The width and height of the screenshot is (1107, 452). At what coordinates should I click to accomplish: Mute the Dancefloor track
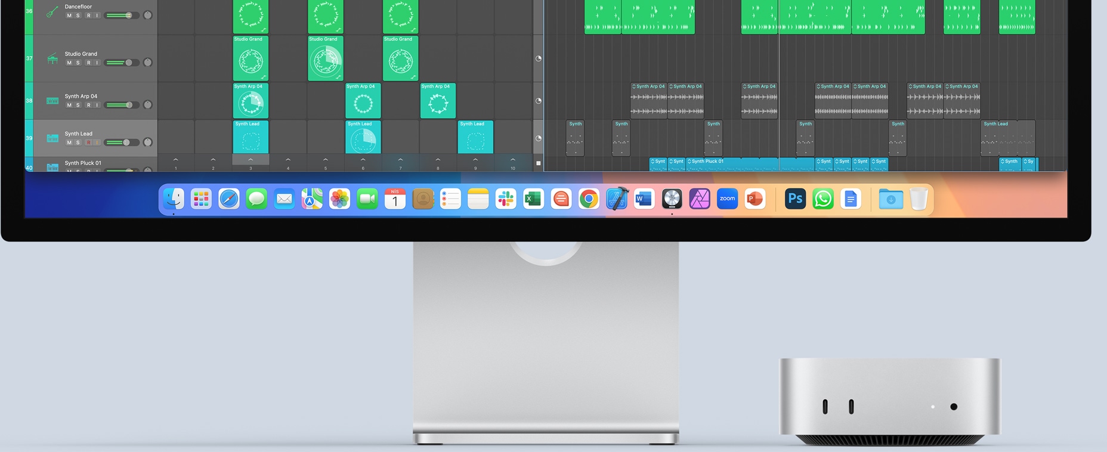[69, 16]
